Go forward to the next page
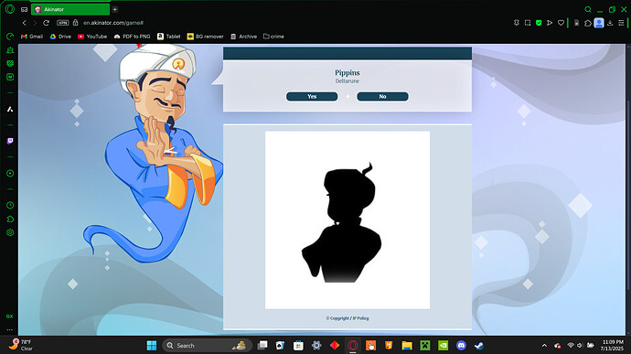This screenshot has width=631, height=354. coord(35,23)
